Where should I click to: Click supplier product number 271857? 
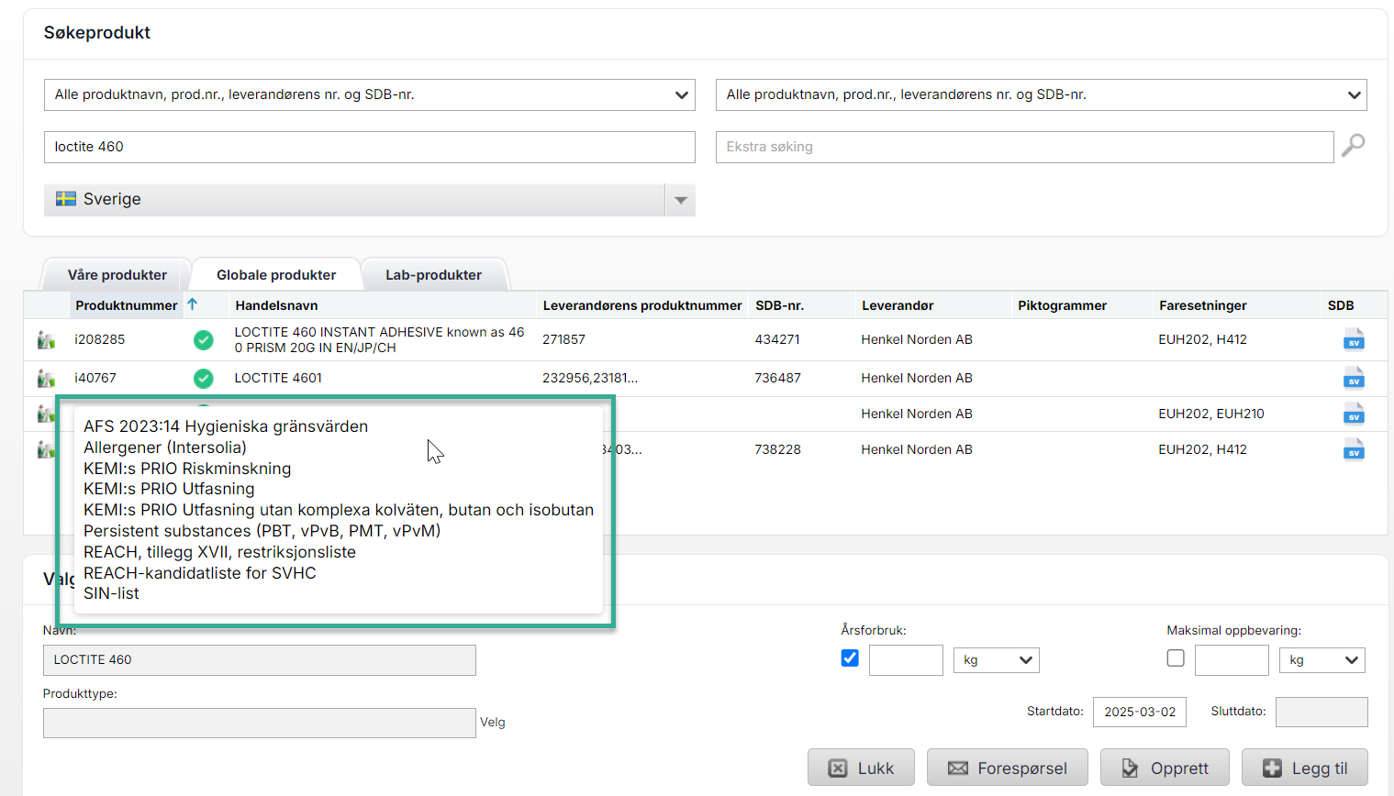click(563, 339)
